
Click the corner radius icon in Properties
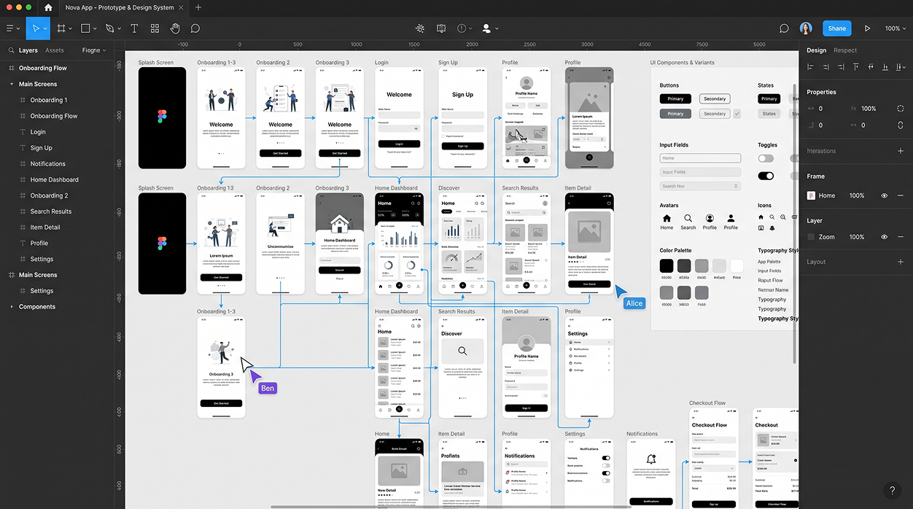coord(901,109)
